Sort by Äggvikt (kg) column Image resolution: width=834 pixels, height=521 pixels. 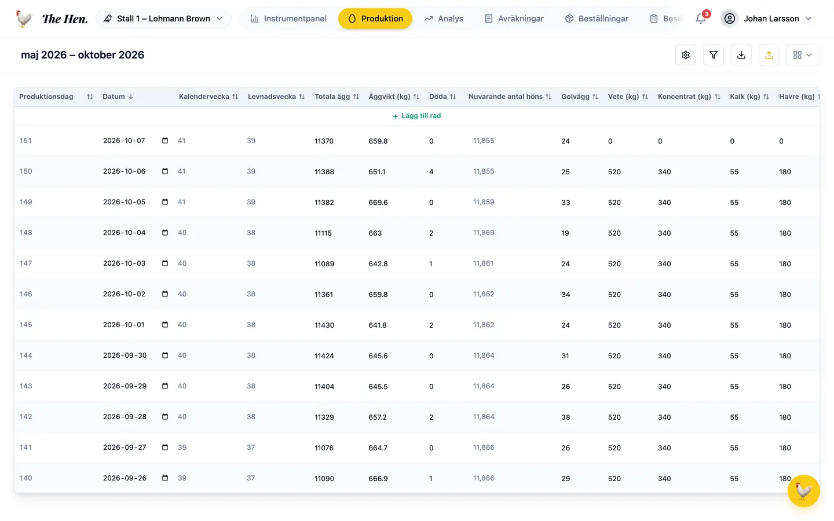[x=416, y=97]
